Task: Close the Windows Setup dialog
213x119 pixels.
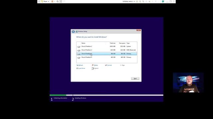Action: pyautogui.click(x=139, y=30)
